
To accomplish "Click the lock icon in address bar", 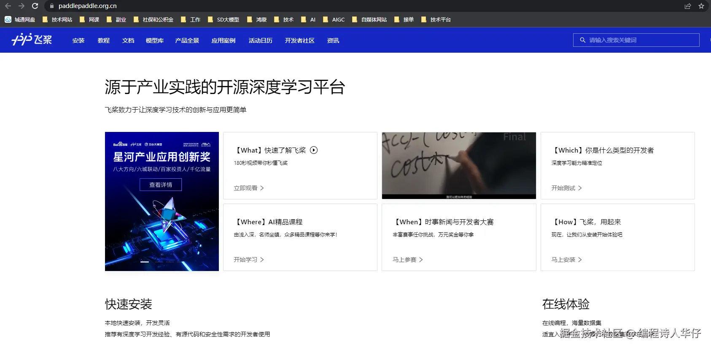I will tap(52, 6).
